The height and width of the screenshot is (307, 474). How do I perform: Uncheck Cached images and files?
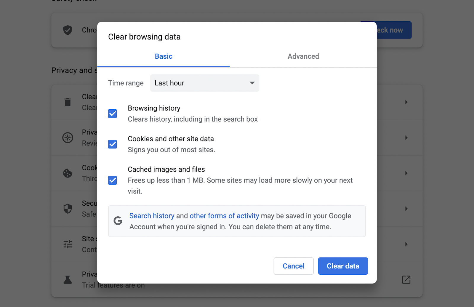[x=112, y=180]
